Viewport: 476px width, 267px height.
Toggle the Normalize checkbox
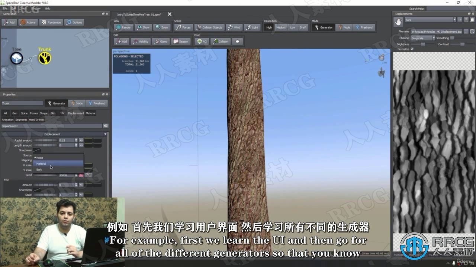point(412,49)
